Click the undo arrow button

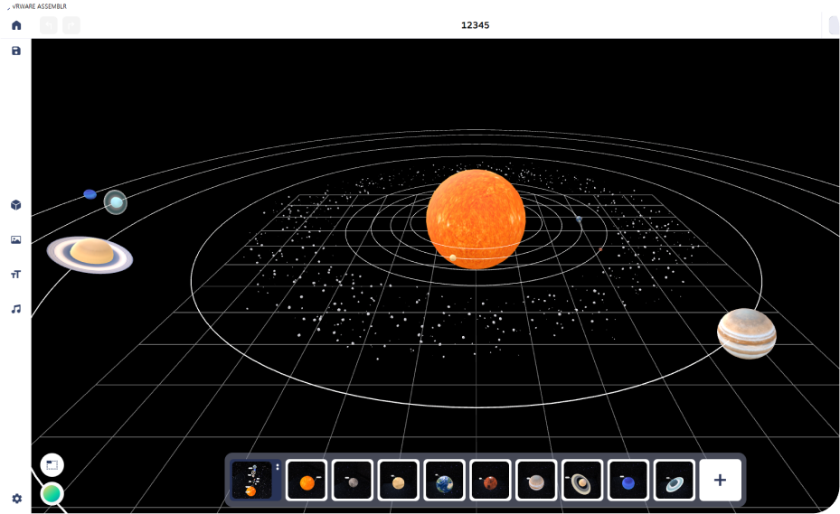tap(49, 25)
